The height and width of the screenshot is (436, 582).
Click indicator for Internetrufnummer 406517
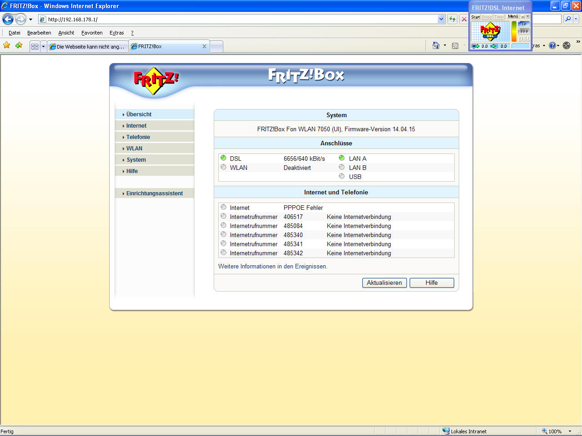pyautogui.click(x=223, y=216)
